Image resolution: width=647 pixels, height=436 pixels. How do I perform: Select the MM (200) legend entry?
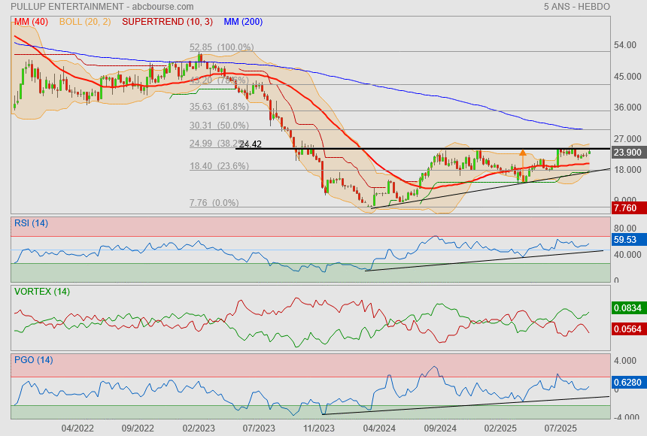point(243,22)
